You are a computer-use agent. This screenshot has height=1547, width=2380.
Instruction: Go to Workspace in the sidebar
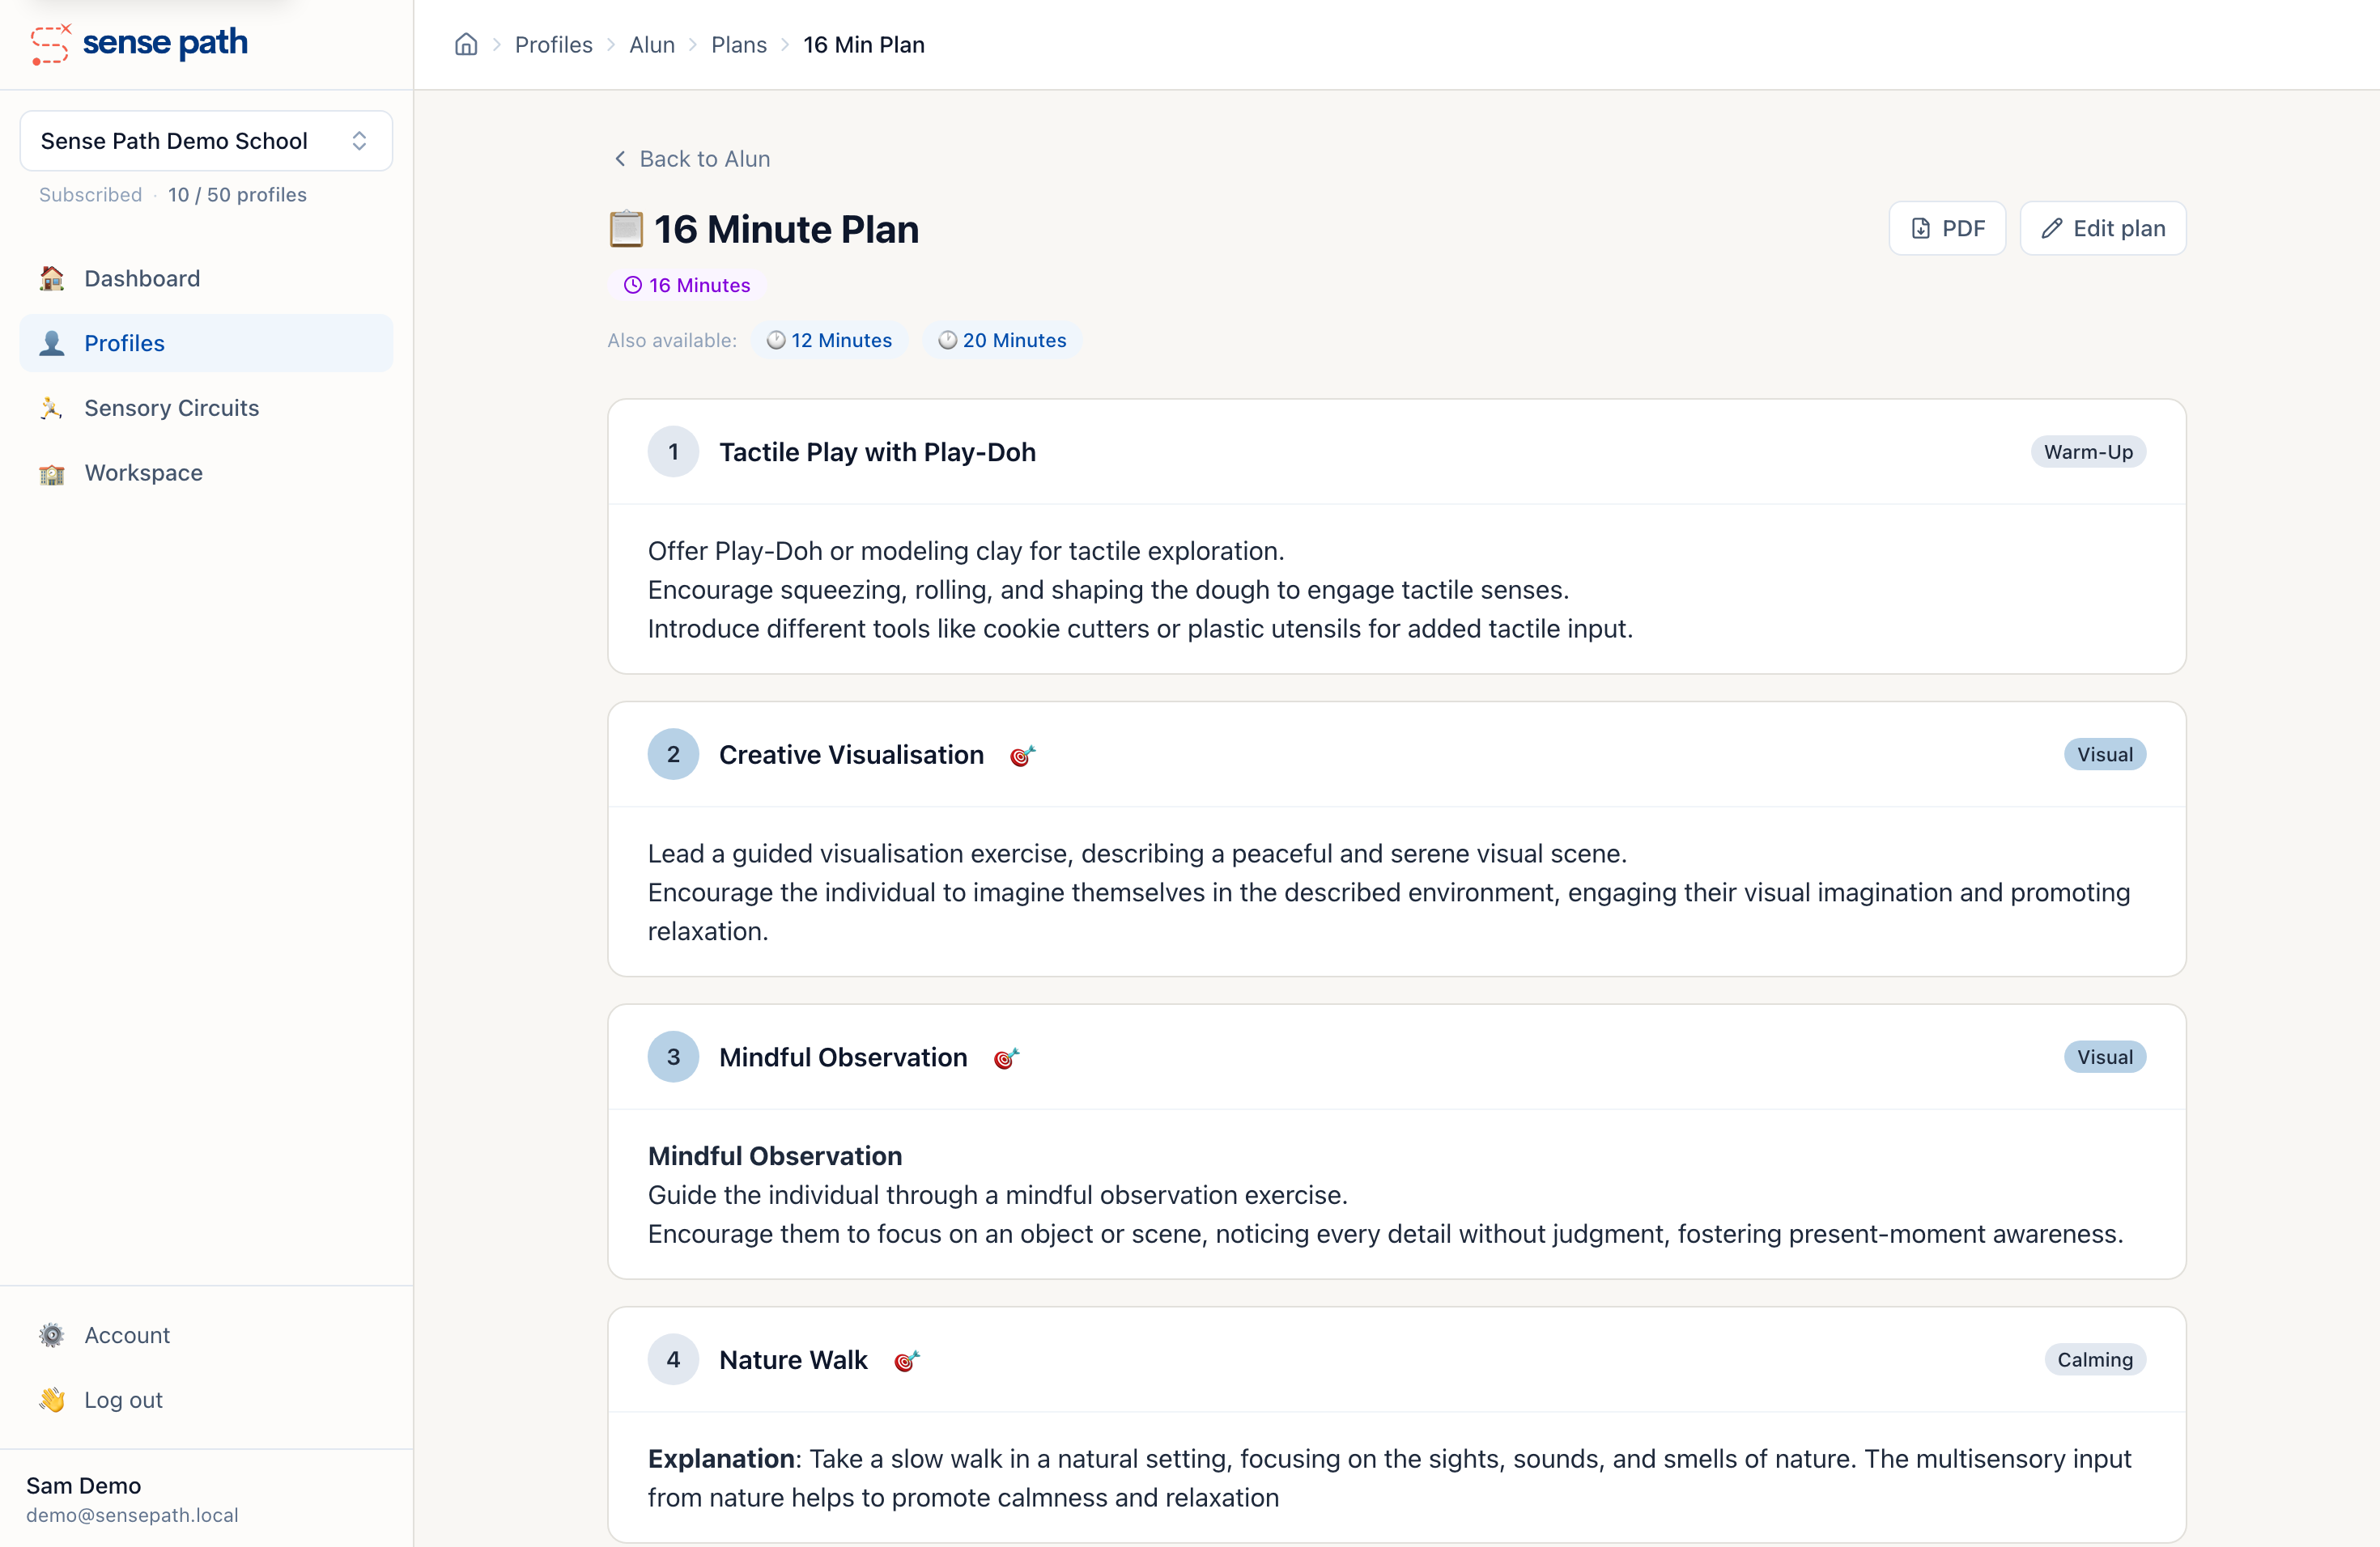206,473
